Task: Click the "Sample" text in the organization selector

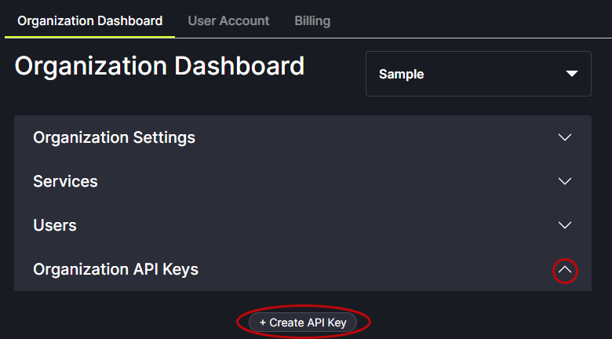Action: click(401, 75)
